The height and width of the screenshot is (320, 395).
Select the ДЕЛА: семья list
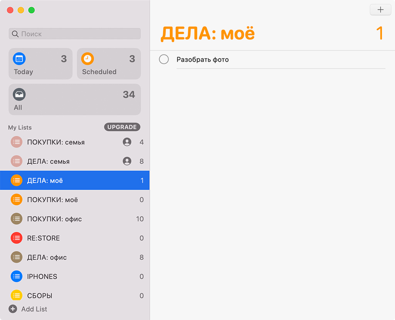(75, 161)
